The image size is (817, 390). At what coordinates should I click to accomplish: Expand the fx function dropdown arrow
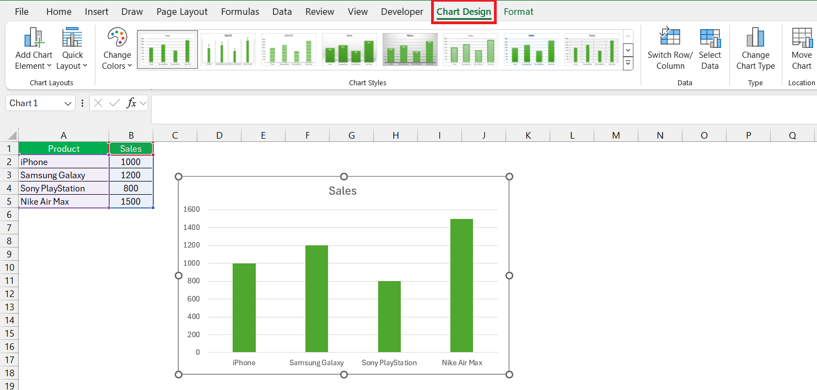(143, 103)
